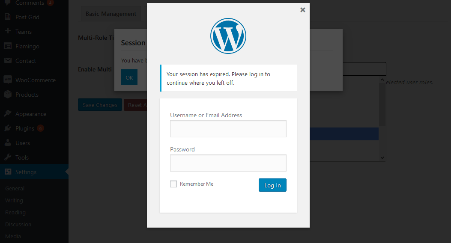This screenshot has height=243, width=451.
Task: Check the Remember Me checkbox
Action: click(173, 184)
